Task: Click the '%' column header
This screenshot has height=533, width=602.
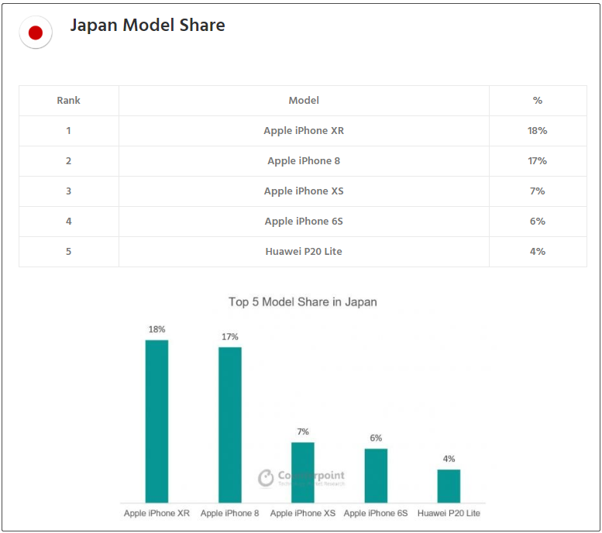Action: pos(538,101)
